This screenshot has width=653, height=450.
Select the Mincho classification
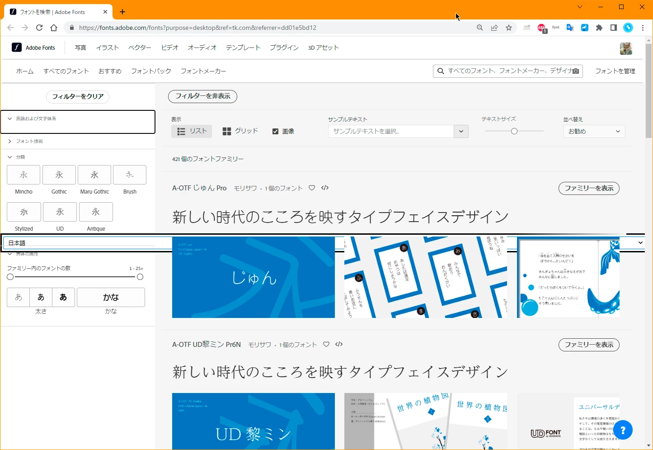(x=23, y=175)
